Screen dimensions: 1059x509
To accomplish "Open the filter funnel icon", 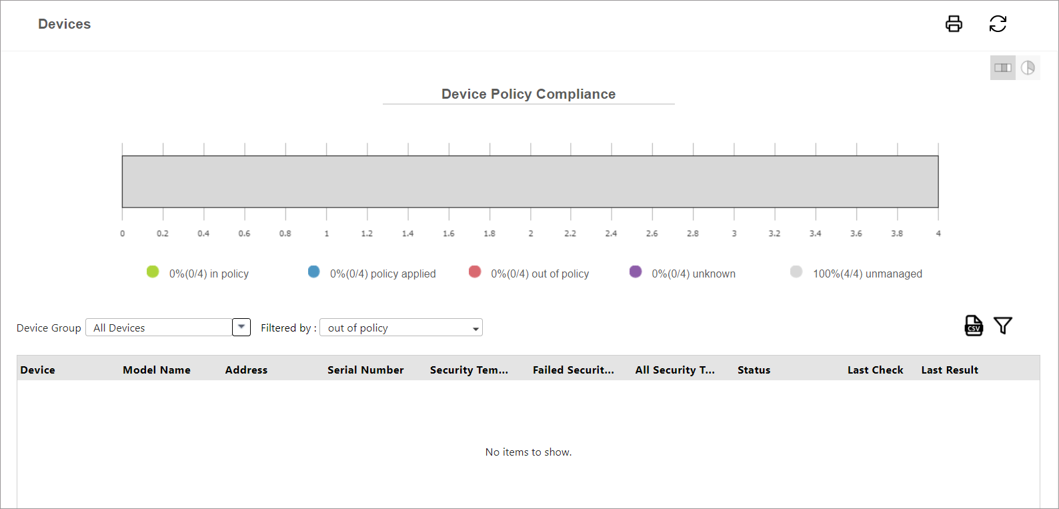I will point(1002,326).
